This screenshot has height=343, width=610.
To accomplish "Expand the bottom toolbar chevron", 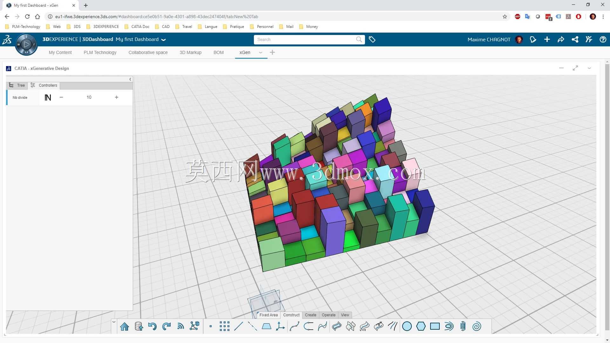I will click(x=114, y=322).
